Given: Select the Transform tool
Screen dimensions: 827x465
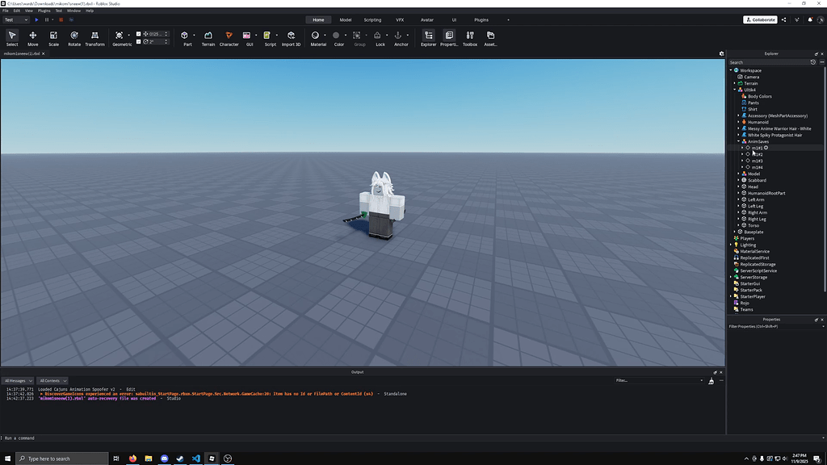Looking at the screenshot, I should (x=94, y=36).
